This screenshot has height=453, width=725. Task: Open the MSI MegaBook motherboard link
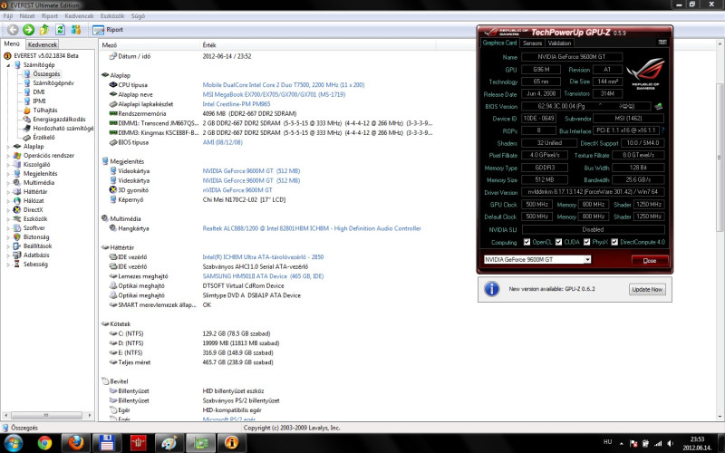pyautogui.click(x=274, y=94)
